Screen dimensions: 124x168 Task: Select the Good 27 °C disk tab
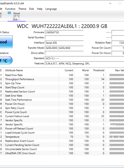[x=17, y=16]
